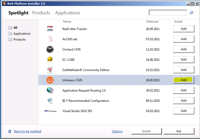Click the Application Request Routing globe icon
Image resolution: width=200 pixels, height=139 pixels.
[50, 90]
